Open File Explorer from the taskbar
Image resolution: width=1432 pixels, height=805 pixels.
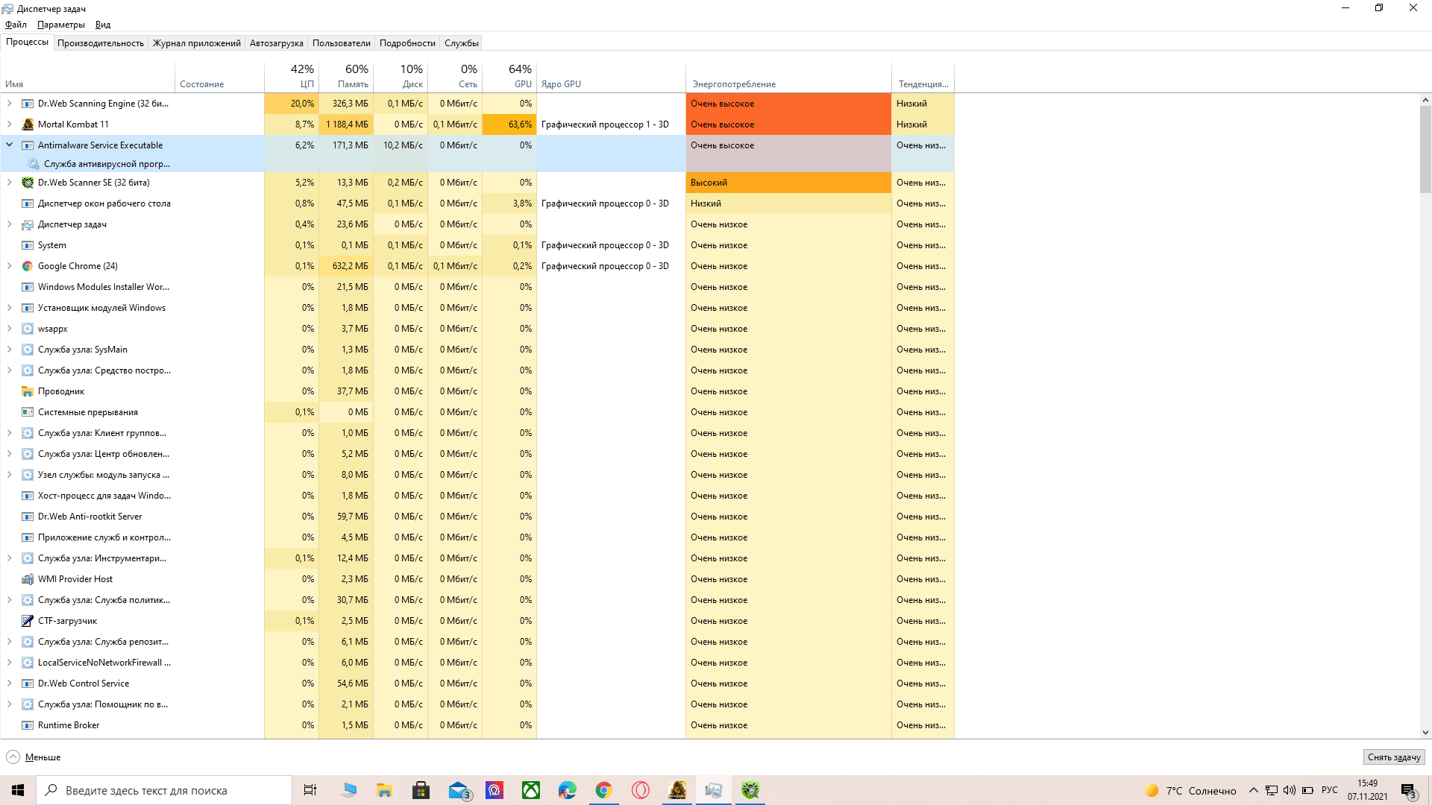coord(385,790)
